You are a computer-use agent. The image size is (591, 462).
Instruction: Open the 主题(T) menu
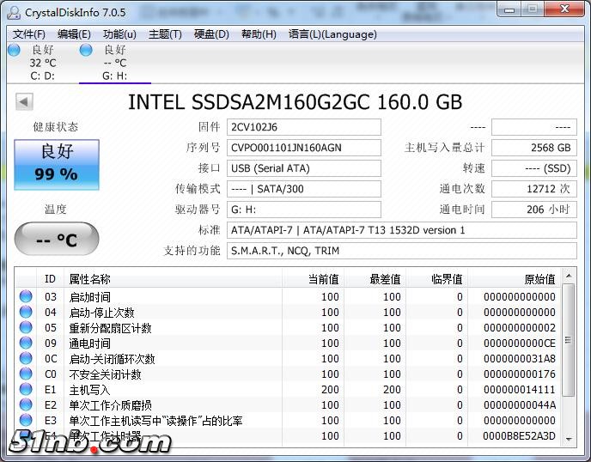[x=165, y=34]
